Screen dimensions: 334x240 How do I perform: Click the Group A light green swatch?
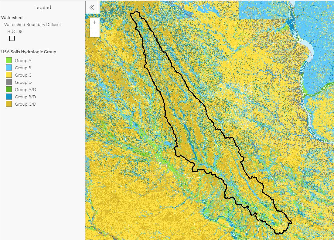click(9, 60)
